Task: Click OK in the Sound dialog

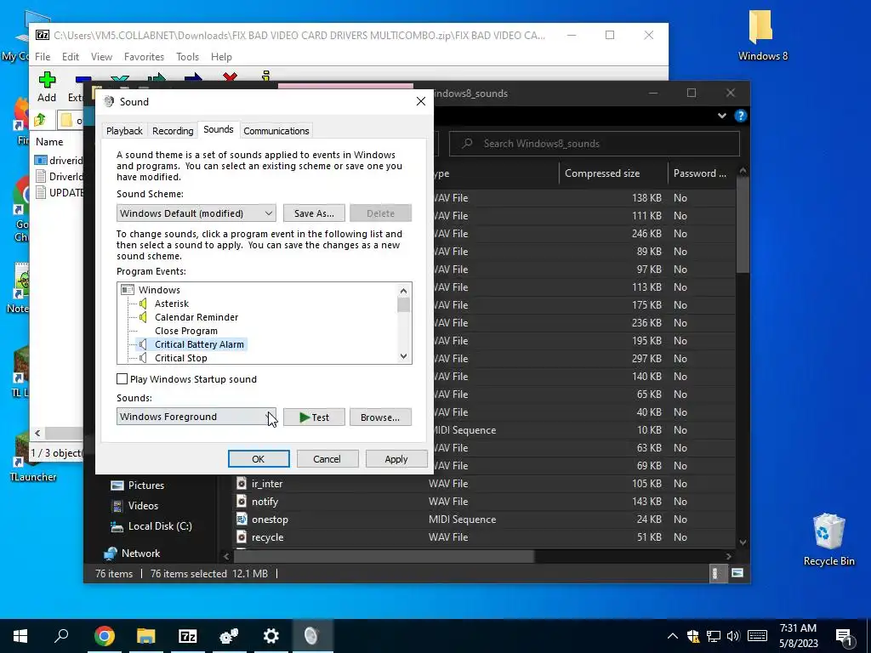Action: [259, 458]
